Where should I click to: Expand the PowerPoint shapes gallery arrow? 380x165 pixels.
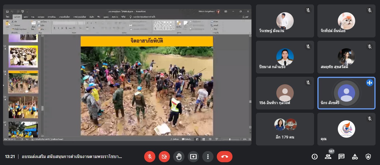(x=174, y=28)
